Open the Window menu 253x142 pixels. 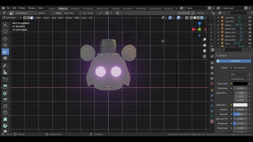[32, 8]
